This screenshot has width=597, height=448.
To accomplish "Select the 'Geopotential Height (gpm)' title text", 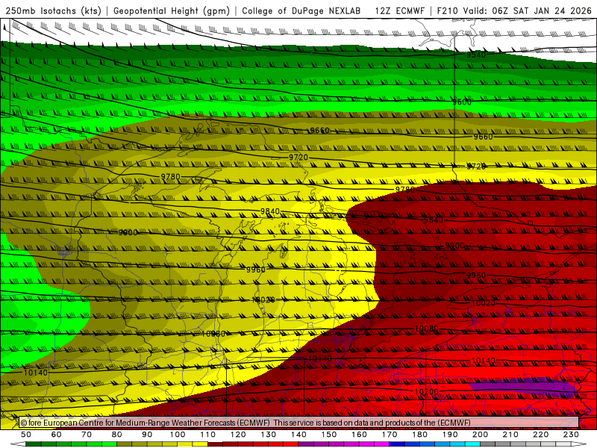I will (x=172, y=11).
